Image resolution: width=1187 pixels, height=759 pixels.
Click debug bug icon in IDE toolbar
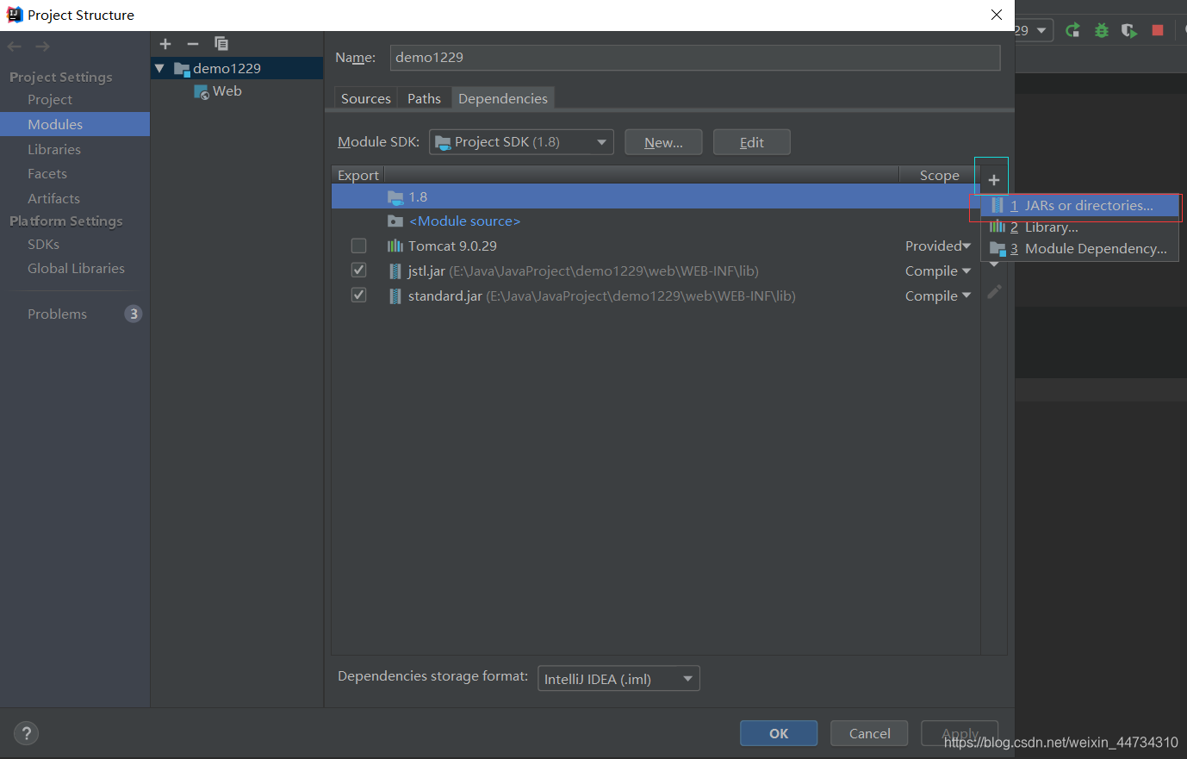pos(1101,30)
